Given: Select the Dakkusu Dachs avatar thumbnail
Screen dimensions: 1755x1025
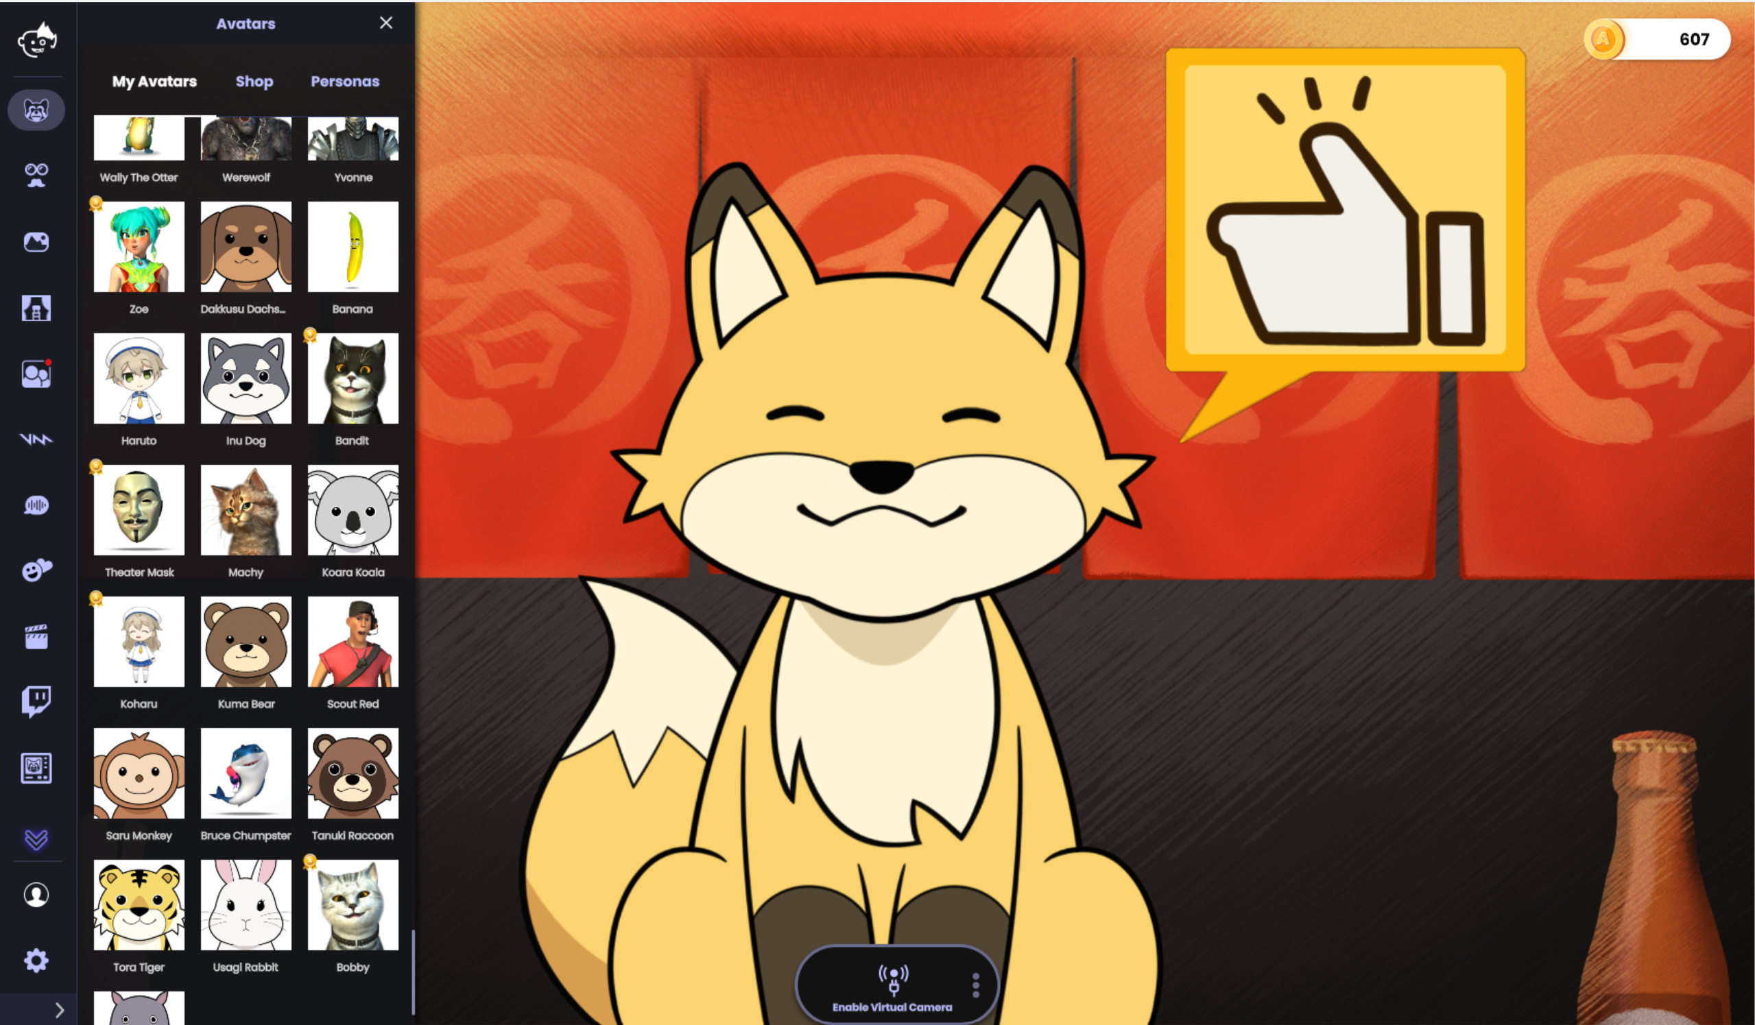Looking at the screenshot, I should (246, 247).
